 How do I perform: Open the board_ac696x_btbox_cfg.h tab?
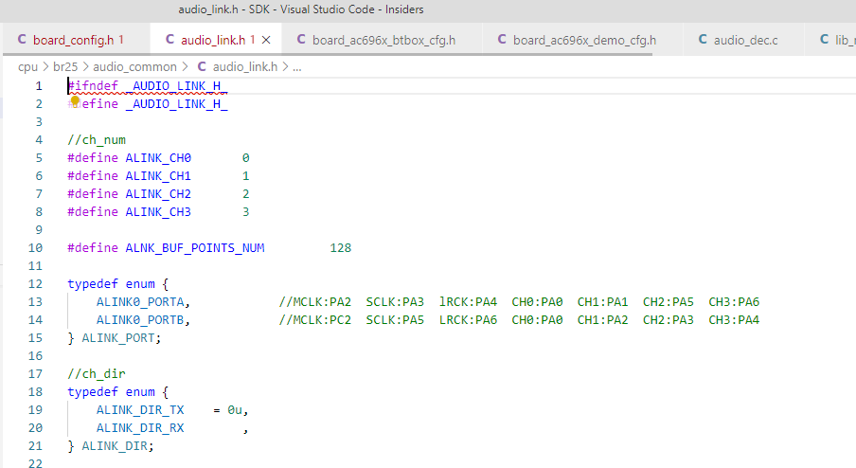(x=383, y=40)
